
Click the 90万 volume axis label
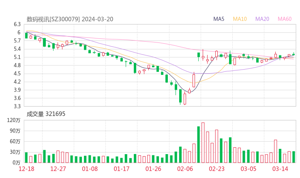[15, 131]
